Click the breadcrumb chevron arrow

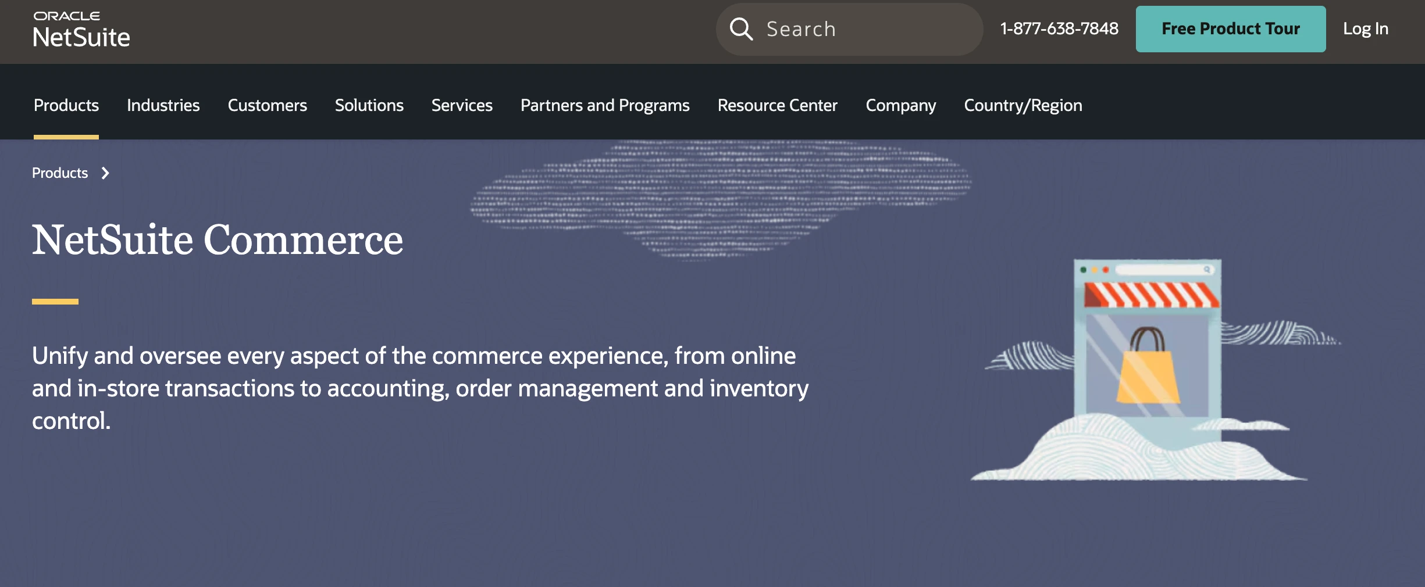pos(105,173)
